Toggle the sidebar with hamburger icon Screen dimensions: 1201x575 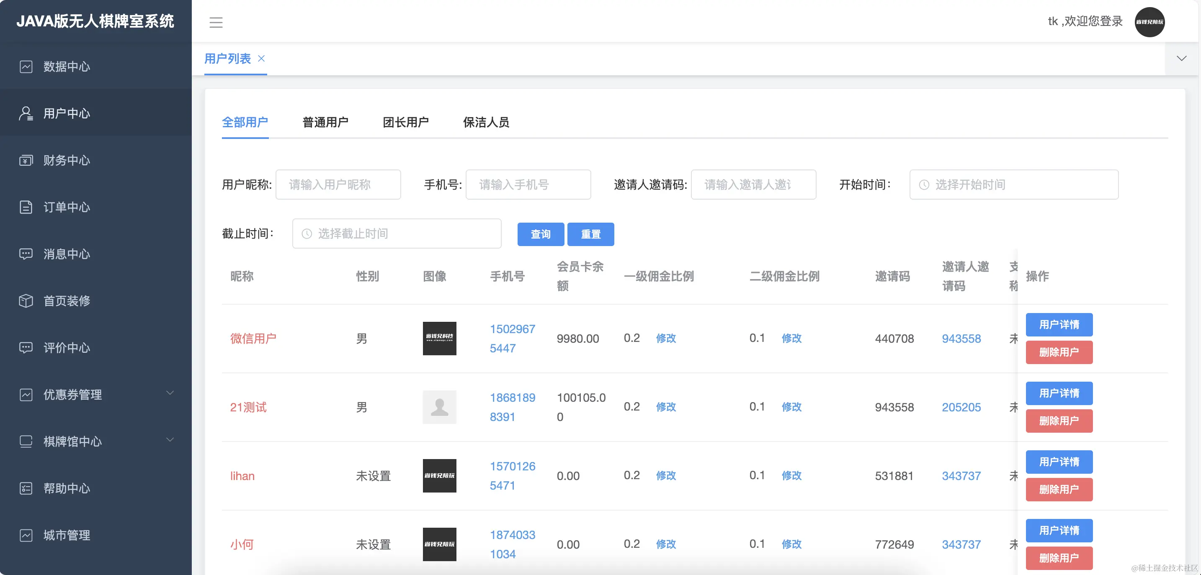[216, 22]
